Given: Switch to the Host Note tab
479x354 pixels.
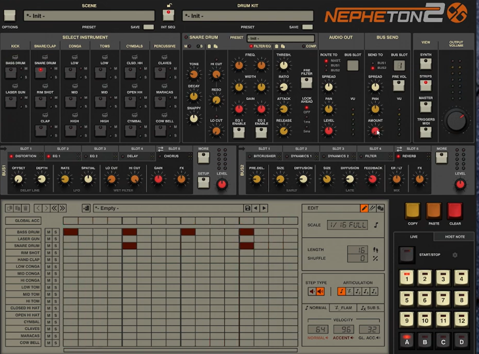Looking at the screenshot, I should click(x=455, y=237).
